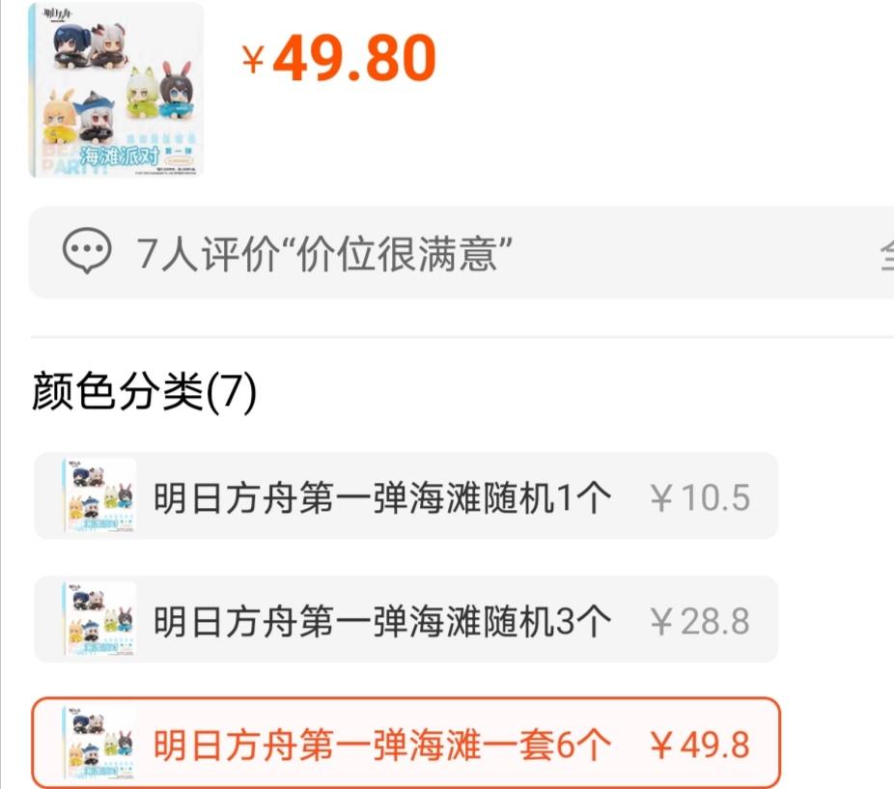Screen dimensions: 894x789
Task: Click the 颜色分类(7) section heading
Action: click(x=144, y=391)
